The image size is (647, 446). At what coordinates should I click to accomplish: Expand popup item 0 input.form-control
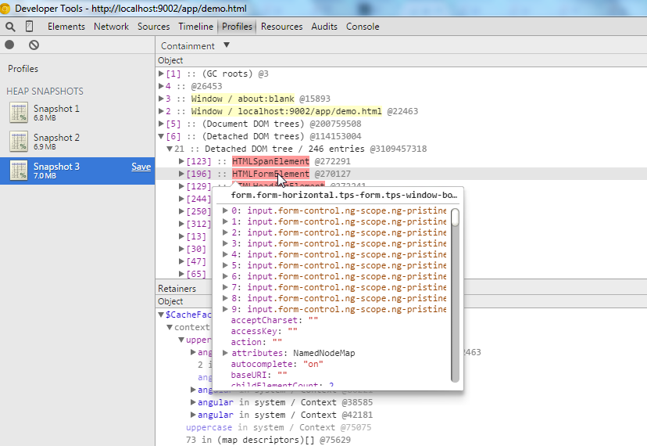225,210
